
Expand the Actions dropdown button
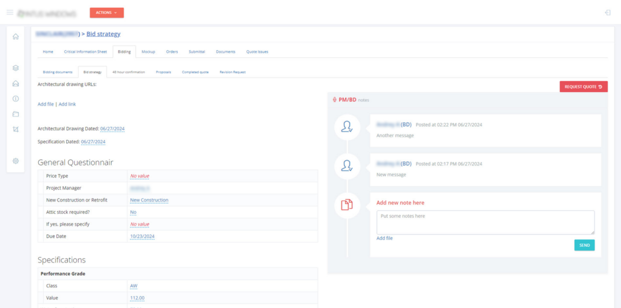(106, 13)
